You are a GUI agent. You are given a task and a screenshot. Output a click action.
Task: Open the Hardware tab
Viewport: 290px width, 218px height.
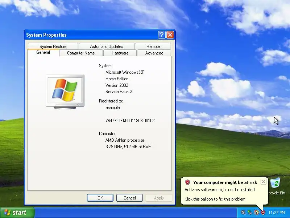(x=120, y=53)
